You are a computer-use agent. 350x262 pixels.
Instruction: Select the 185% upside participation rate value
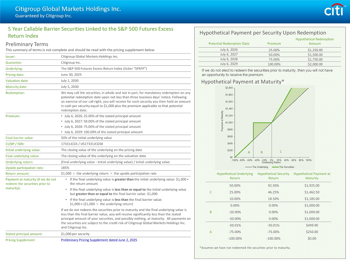[x=65, y=168]
